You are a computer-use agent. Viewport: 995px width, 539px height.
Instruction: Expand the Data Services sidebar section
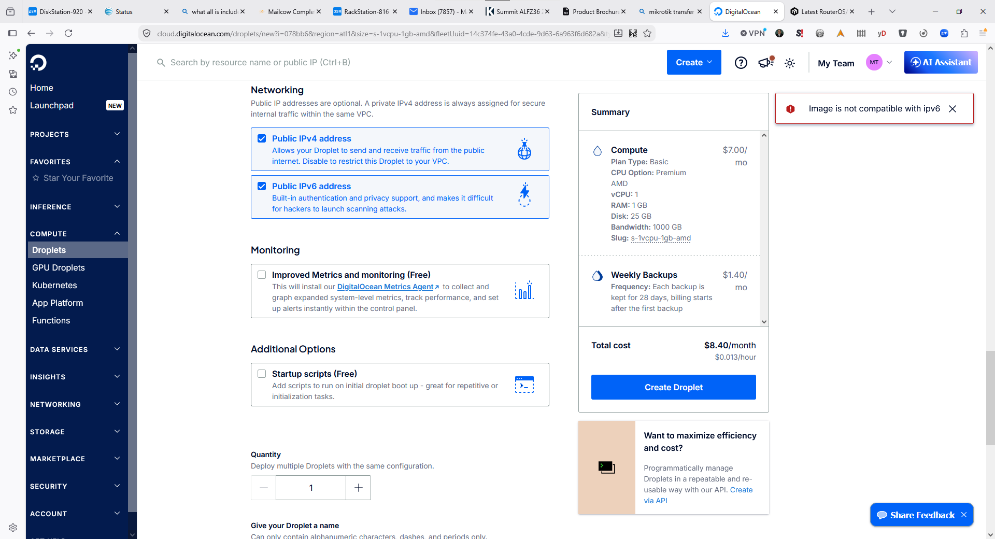pyautogui.click(x=76, y=349)
